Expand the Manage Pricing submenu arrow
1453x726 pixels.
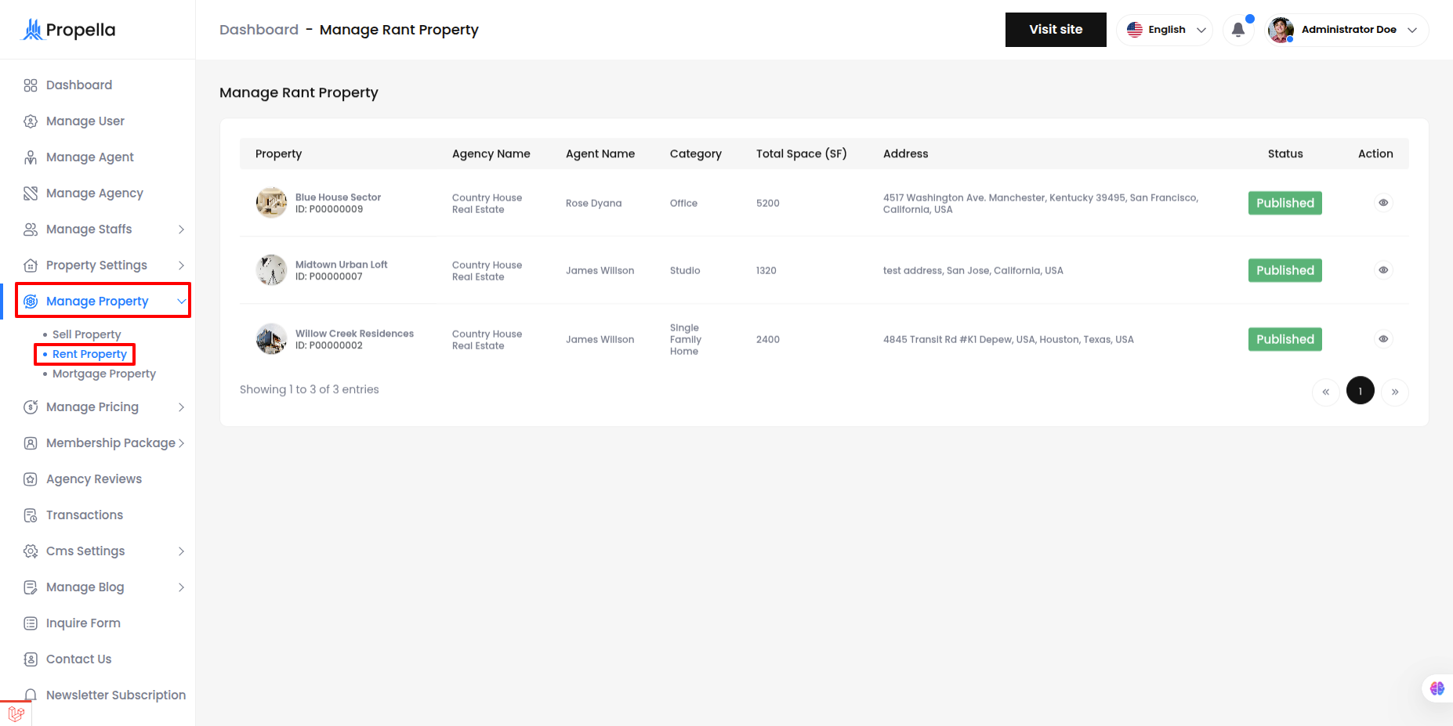(x=181, y=407)
